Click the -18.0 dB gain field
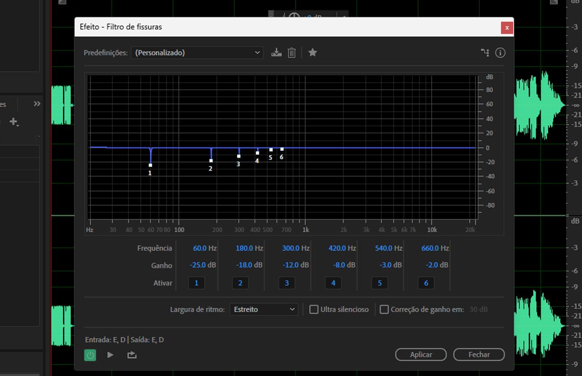Viewport: 582px width, 376px height. click(249, 265)
